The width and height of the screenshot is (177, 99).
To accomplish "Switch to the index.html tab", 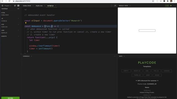I will click(x=27, y=5).
